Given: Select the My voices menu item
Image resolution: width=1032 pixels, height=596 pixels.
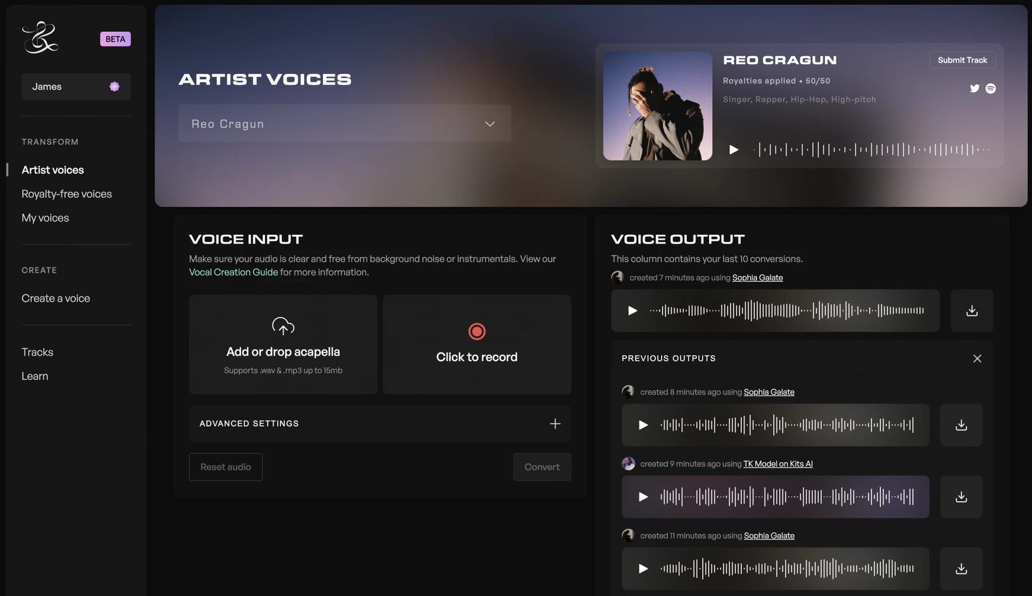Looking at the screenshot, I should click(x=46, y=218).
